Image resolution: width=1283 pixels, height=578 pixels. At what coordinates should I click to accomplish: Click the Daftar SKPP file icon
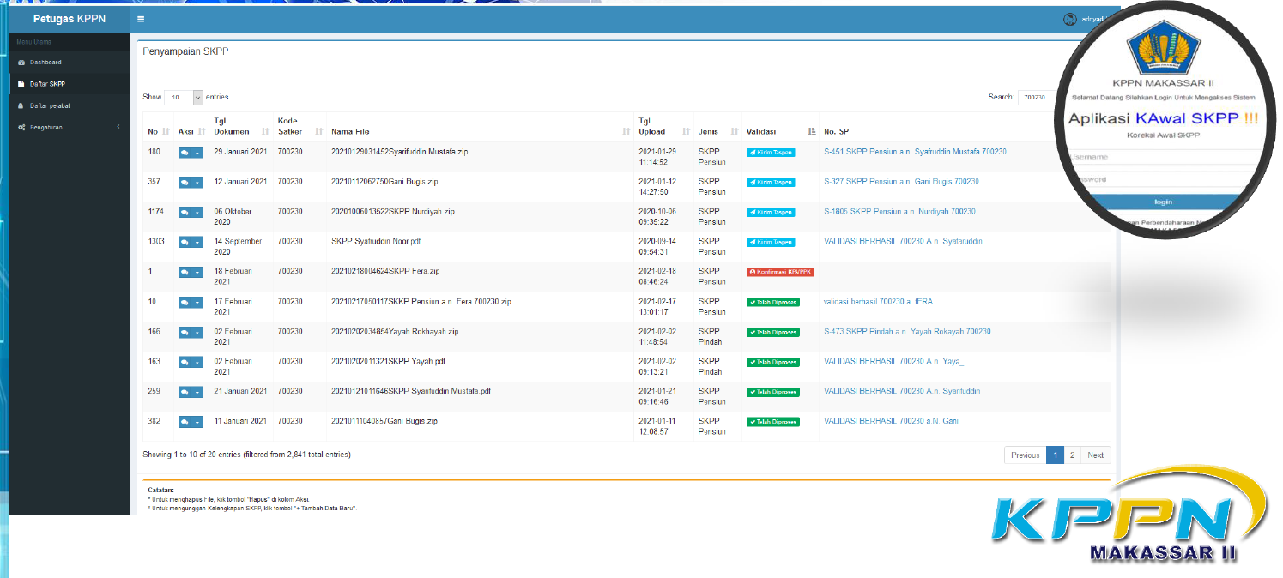(x=21, y=84)
